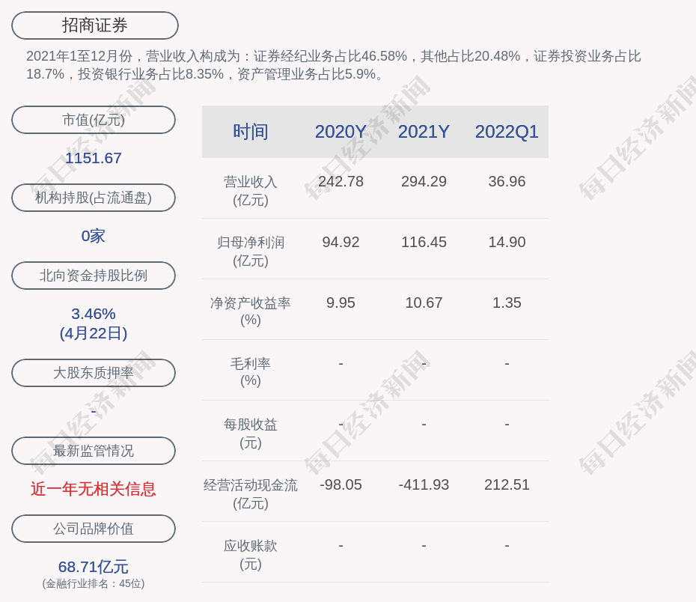
Task: Click cash flow value -411.93
Action: coord(424,484)
